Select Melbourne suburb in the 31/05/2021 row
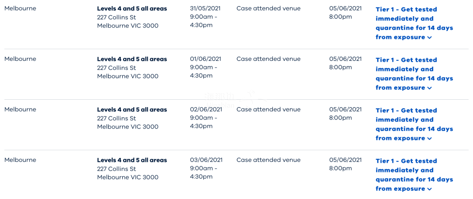 click(x=20, y=8)
